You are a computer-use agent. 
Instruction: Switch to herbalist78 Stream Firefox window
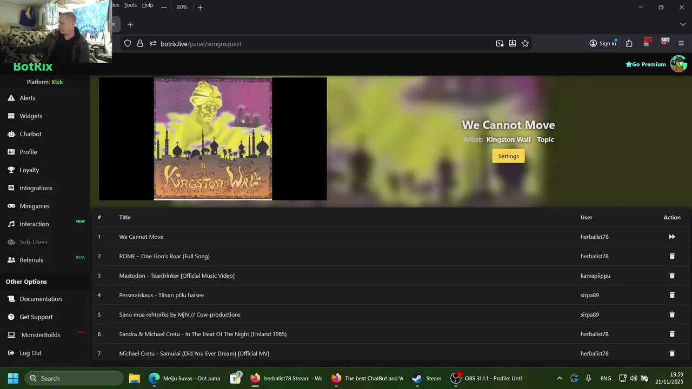tap(285, 378)
